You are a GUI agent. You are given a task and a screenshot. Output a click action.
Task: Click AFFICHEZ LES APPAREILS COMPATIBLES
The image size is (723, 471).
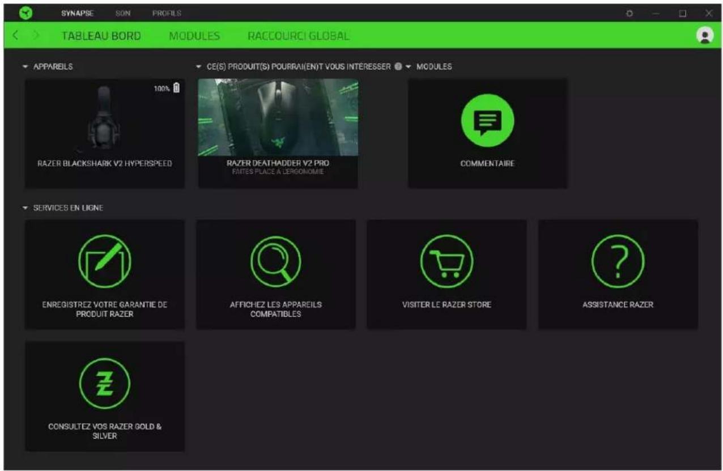275,309
